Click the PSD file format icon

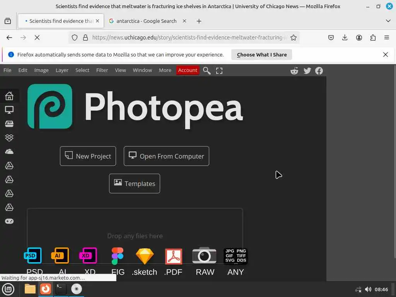coord(33,255)
